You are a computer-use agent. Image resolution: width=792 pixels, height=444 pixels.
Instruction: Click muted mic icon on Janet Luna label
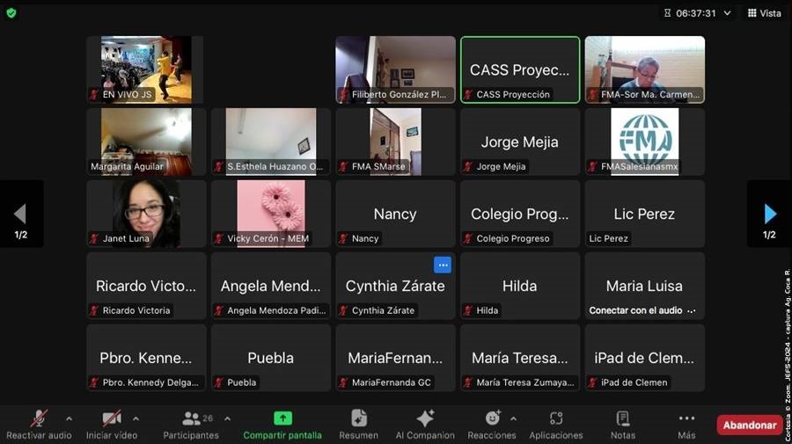(94, 238)
